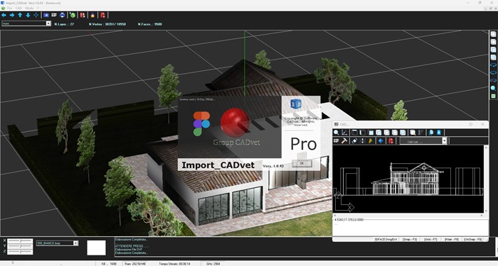Click the blue diamond icon in CAD window
This screenshot has width=498, height=266.
coord(381,140)
